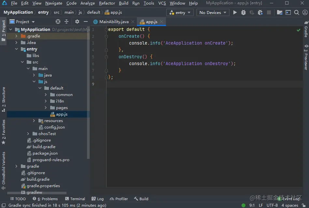
Task: Click the stop button in the toolbar
Action: click(x=269, y=12)
